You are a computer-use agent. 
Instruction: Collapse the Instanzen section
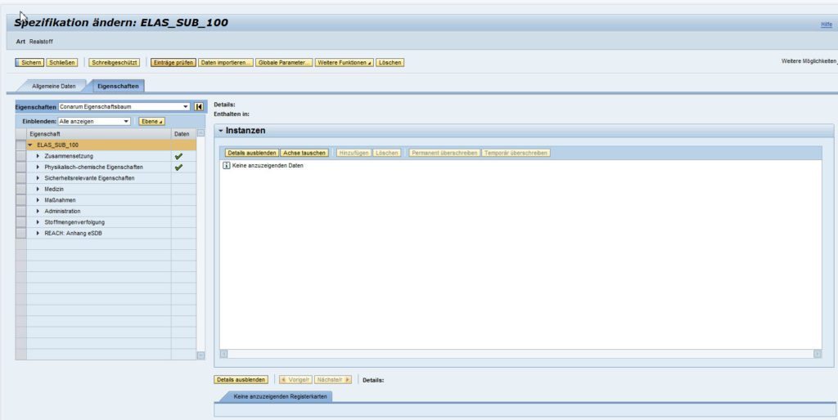[x=220, y=131]
